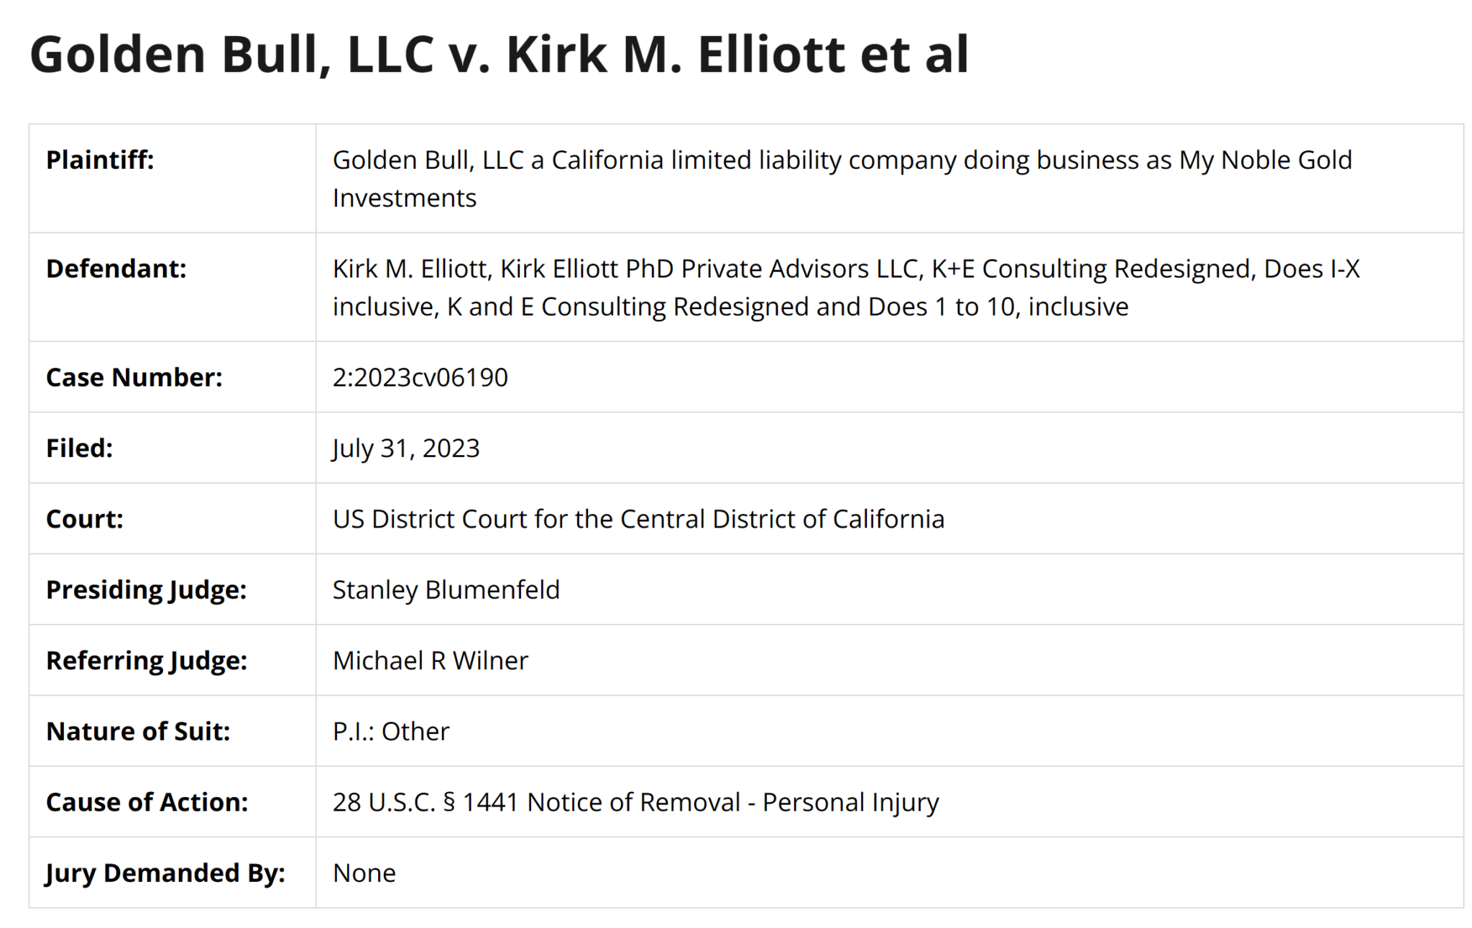1472x928 pixels.
Task: Click the Kirk M. Elliott defendants text
Action: [846, 287]
